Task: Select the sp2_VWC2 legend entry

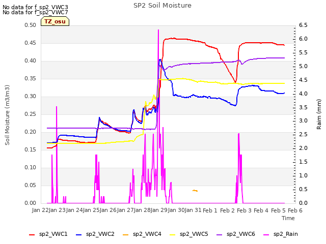Action: (95, 234)
